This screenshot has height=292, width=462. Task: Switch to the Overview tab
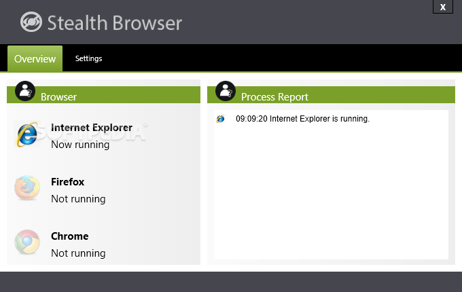tap(35, 58)
